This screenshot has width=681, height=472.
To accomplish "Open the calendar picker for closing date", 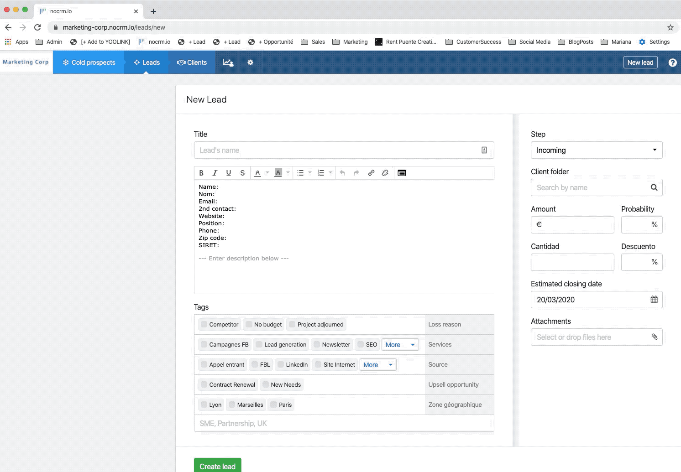I will pyautogui.click(x=654, y=300).
